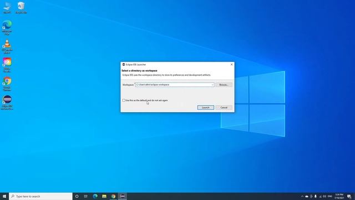355x200 pixels.
Task: Focus the taskbar search box
Action: click(40, 196)
